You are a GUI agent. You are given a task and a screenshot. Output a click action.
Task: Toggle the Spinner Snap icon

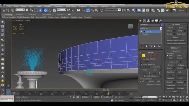click(97, 10)
